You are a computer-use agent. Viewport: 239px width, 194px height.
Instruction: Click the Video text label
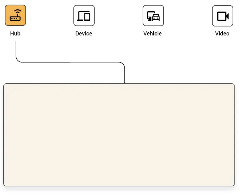coord(222,33)
